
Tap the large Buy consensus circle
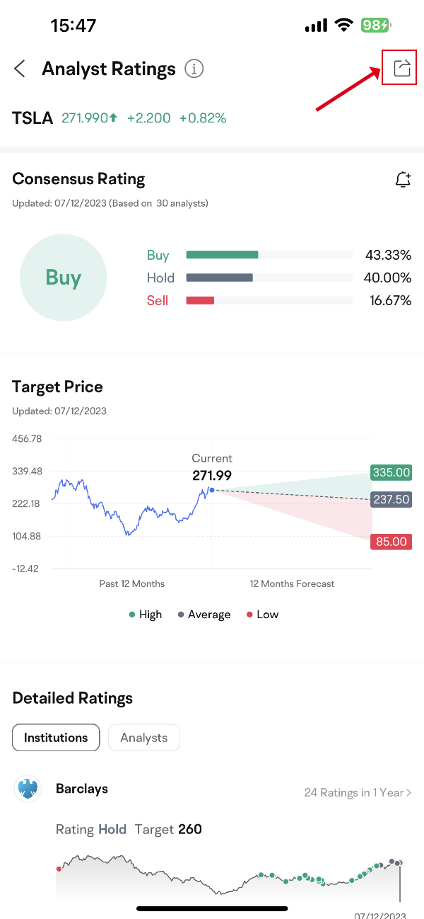point(63,278)
